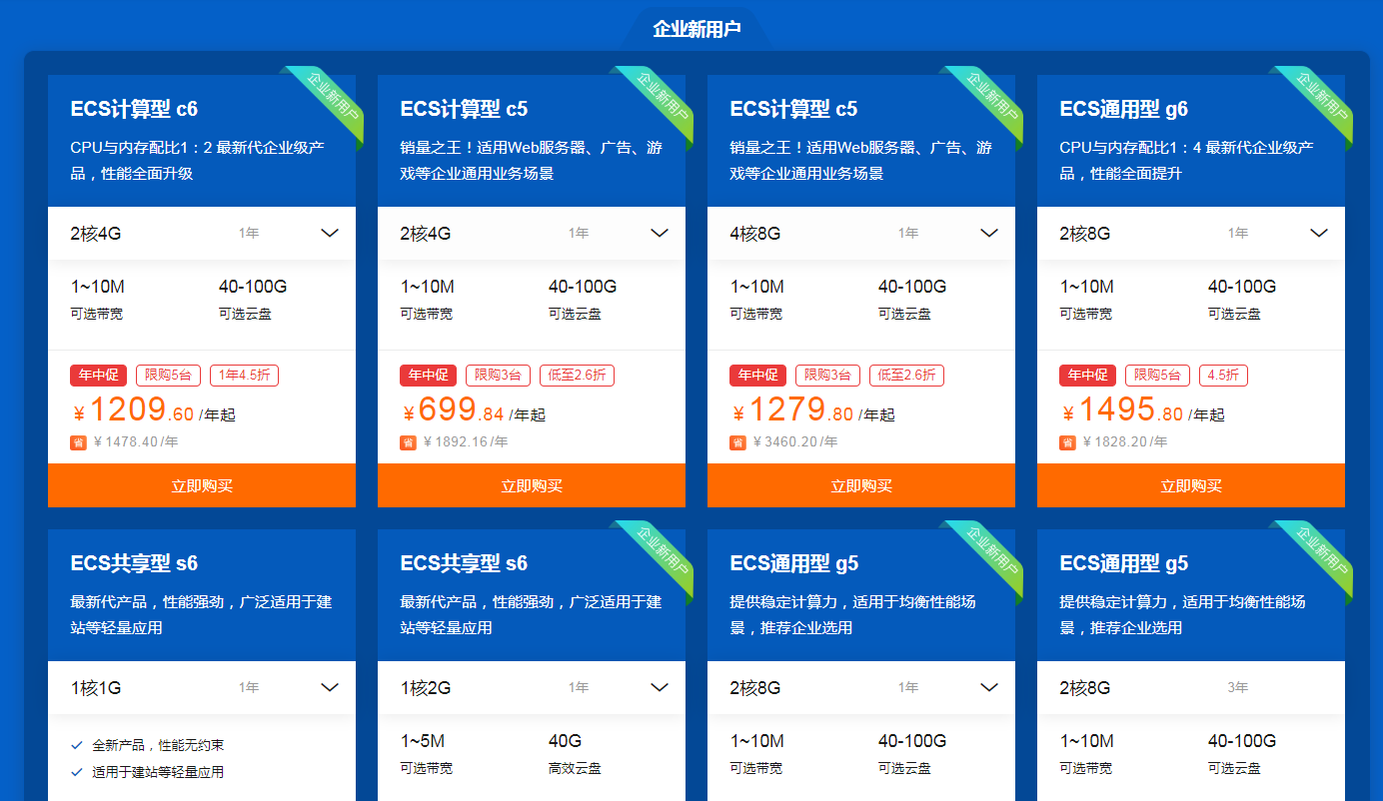The image size is (1383, 801).
Task: Click the 40-100G 可选云盘 value in the g6 card
Action: click(x=1242, y=287)
